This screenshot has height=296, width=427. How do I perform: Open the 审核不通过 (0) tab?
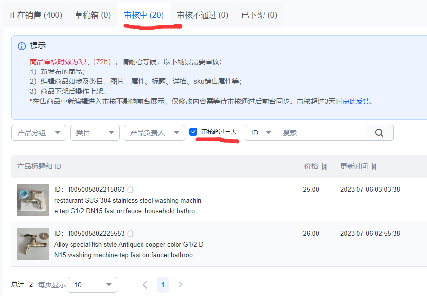tap(201, 15)
